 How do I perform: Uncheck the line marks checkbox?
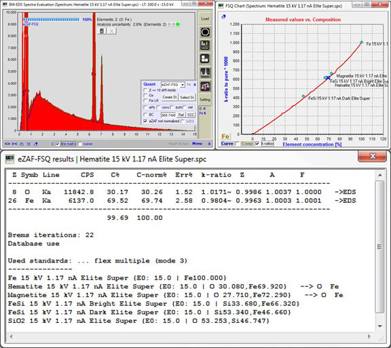pyautogui.click(x=58, y=144)
